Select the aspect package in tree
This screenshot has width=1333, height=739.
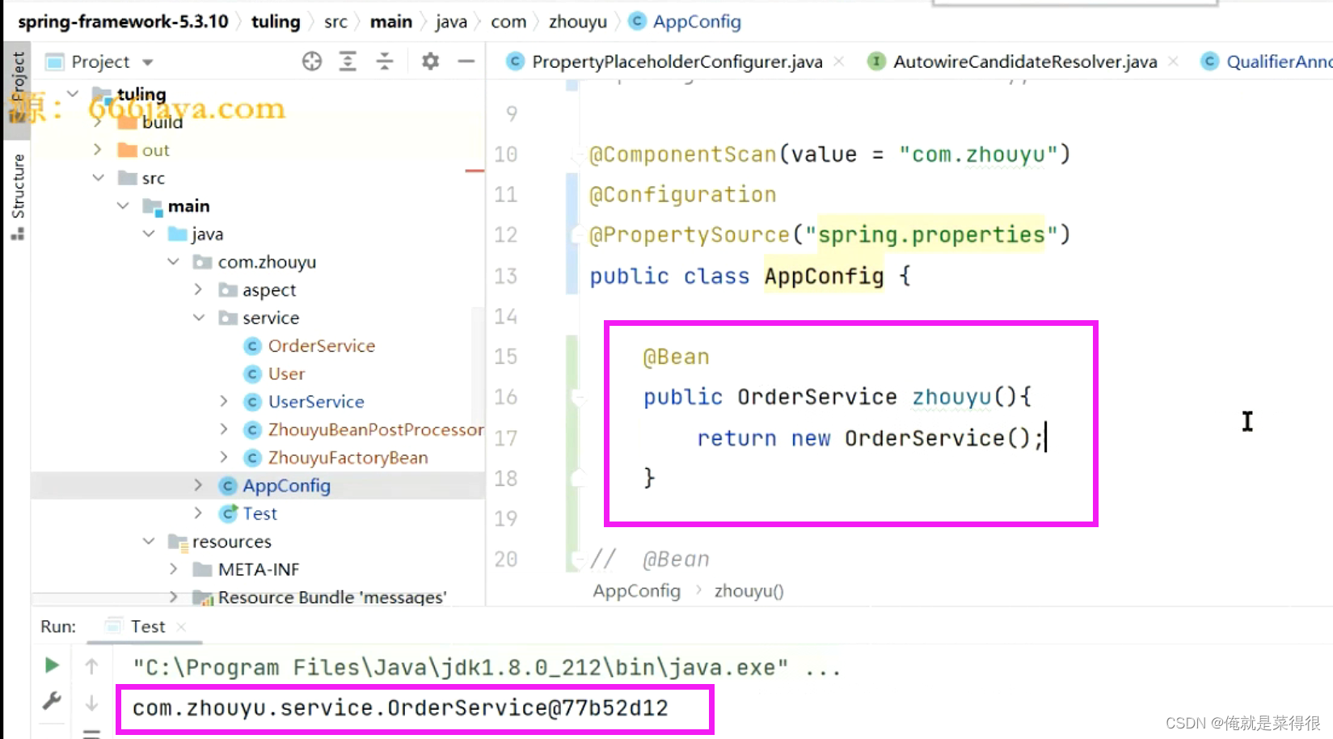tap(269, 290)
